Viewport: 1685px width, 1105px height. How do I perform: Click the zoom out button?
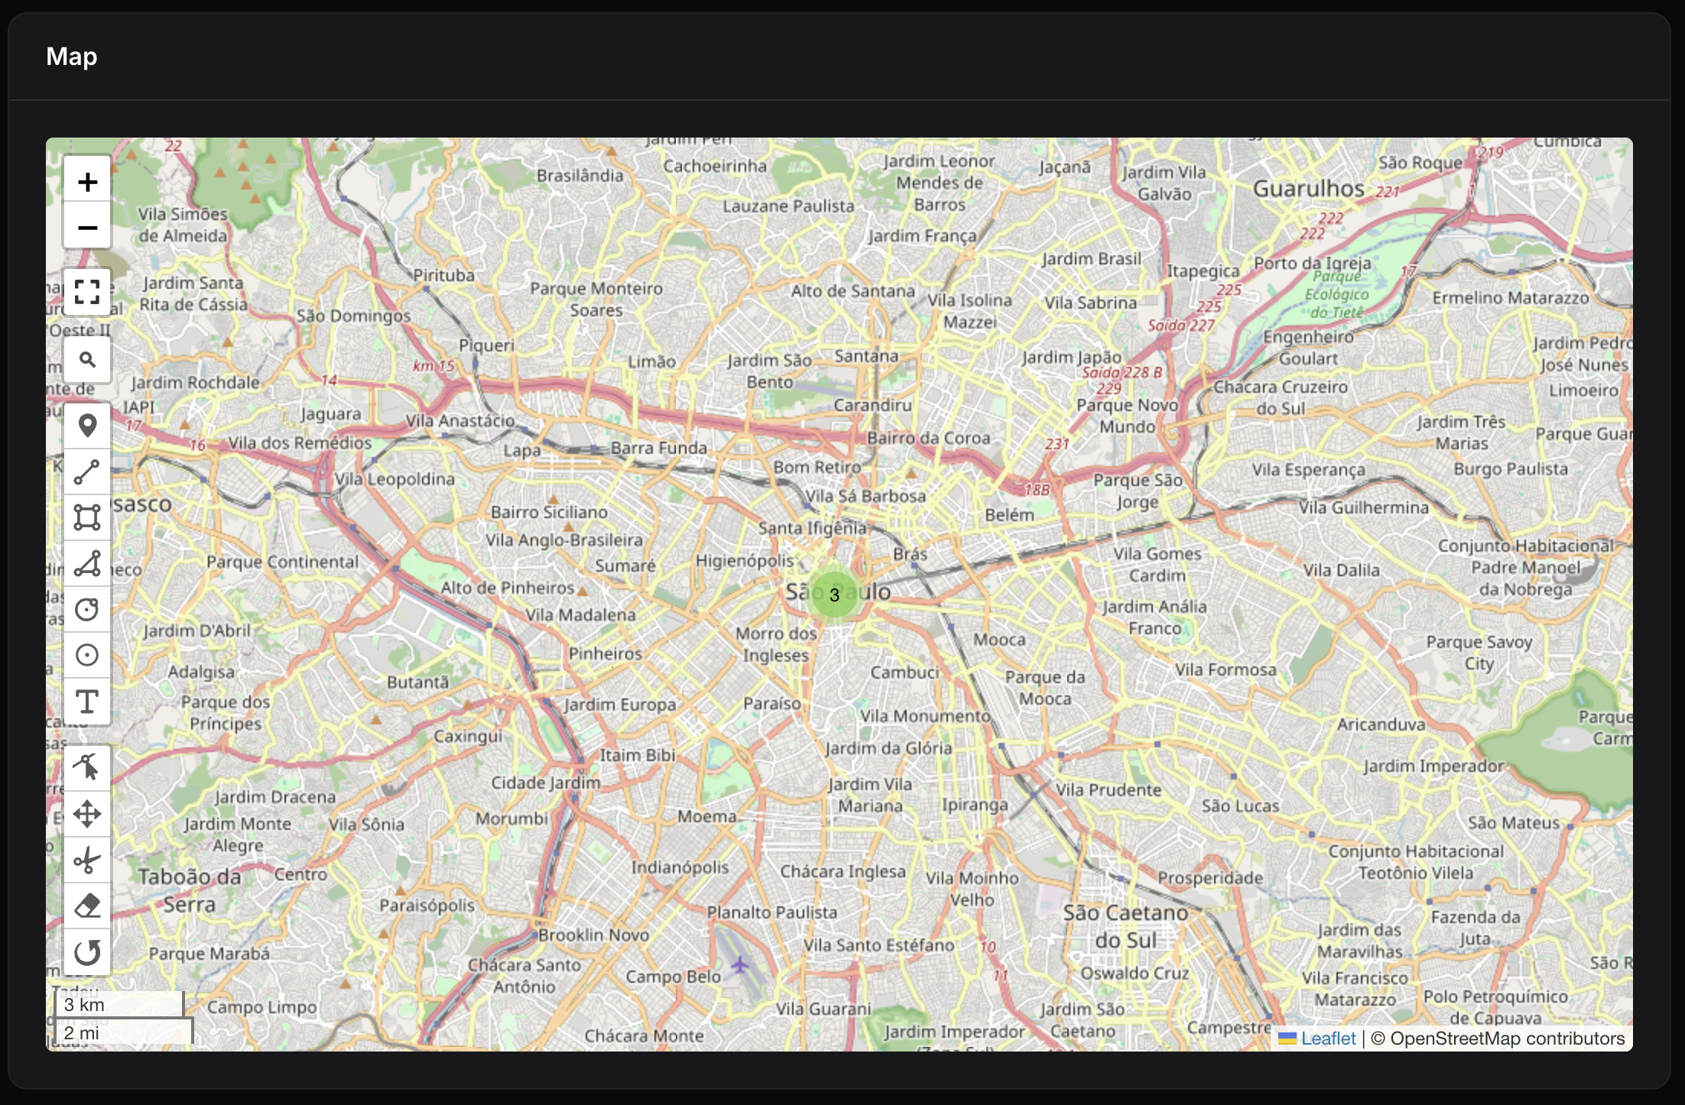pyautogui.click(x=88, y=227)
